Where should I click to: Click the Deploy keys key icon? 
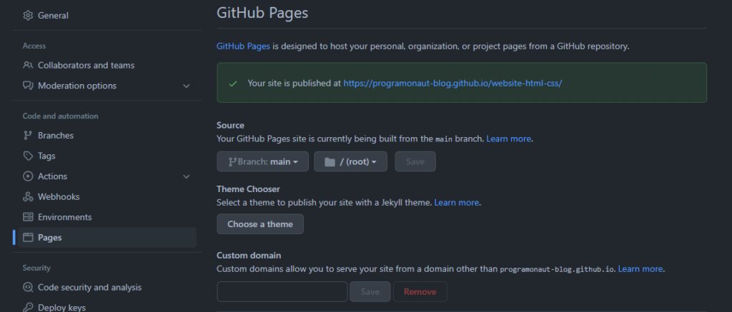pyautogui.click(x=28, y=307)
